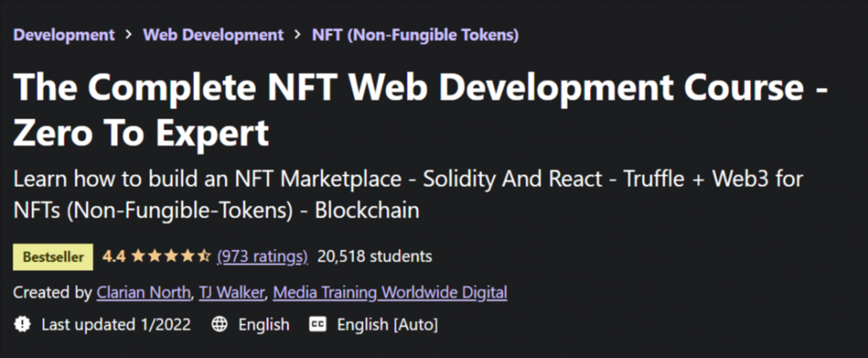This screenshot has width=868, height=358.
Task: Click the star rating icons
Action: point(171,256)
